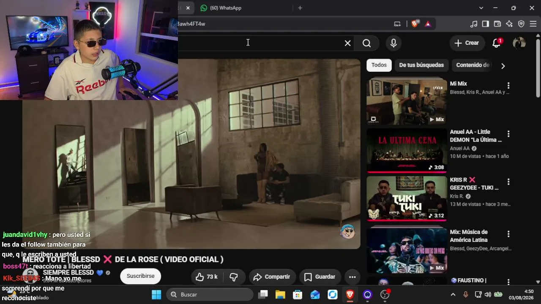Viewport: 541px width, 304px height.
Task: Open more options for KRIS R video
Action: (x=508, y=182)
